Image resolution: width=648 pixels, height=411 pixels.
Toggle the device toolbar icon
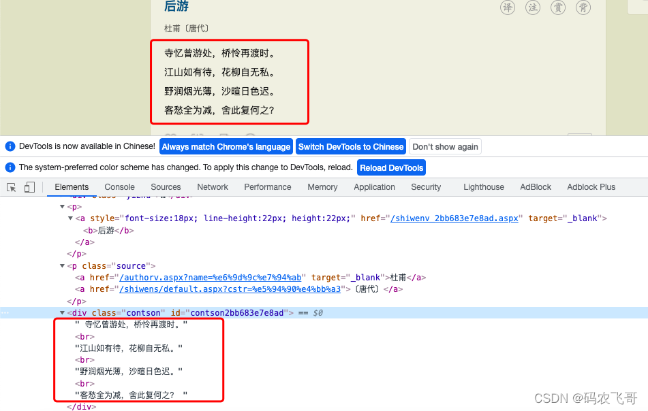coord(29,187)
